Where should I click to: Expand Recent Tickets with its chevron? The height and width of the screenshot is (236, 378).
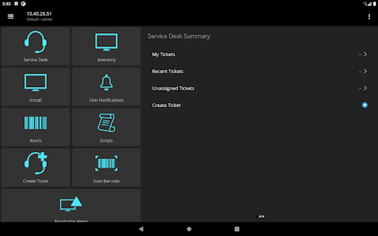(x=365, y=71)
